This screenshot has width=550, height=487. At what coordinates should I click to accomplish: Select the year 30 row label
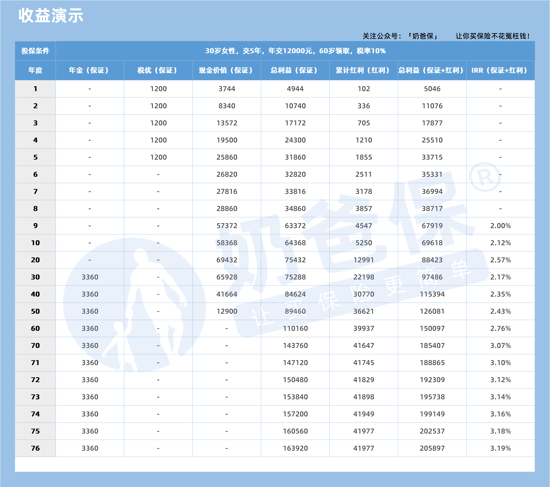pos(35,277)
